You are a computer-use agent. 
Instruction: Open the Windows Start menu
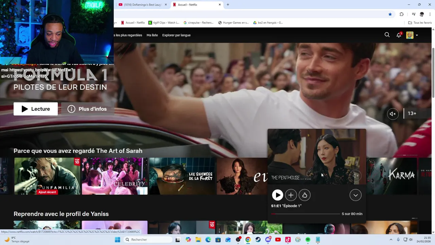(x=117, y=240)
